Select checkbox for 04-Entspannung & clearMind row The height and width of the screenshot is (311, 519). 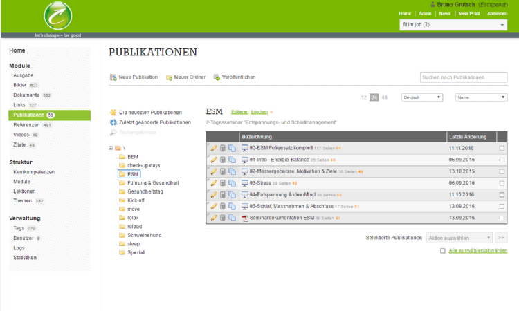[502, 195]
